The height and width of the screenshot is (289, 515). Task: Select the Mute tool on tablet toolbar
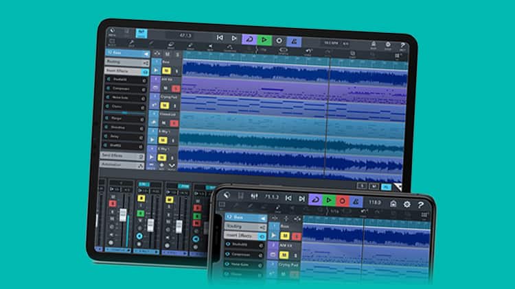pyautogui.click(x=210, y=47)
